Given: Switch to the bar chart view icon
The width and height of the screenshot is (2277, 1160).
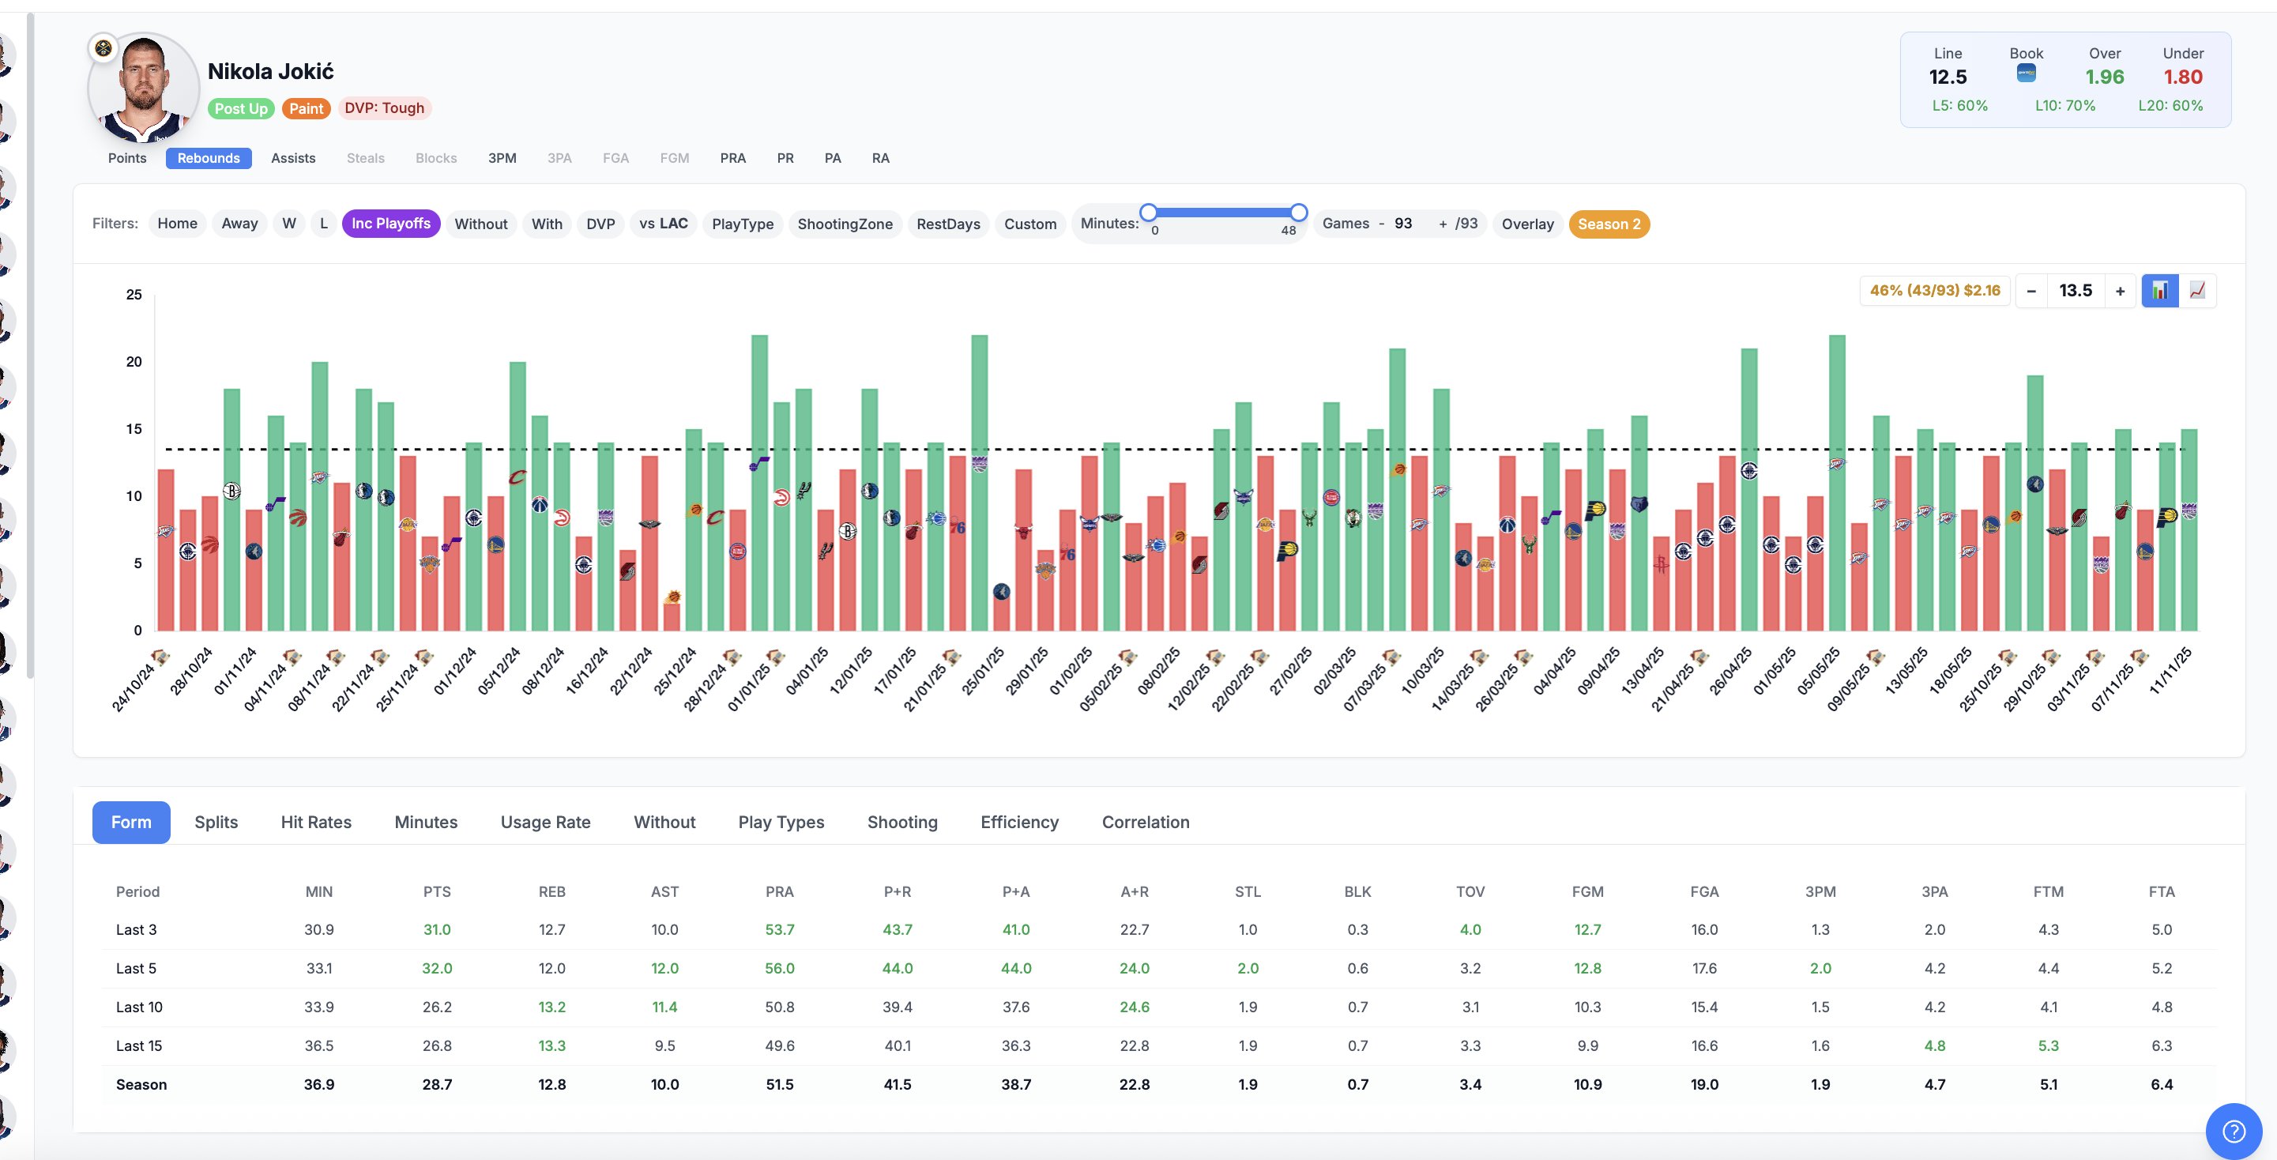Looking at the screenshot, I should [x=2159, y=290].
